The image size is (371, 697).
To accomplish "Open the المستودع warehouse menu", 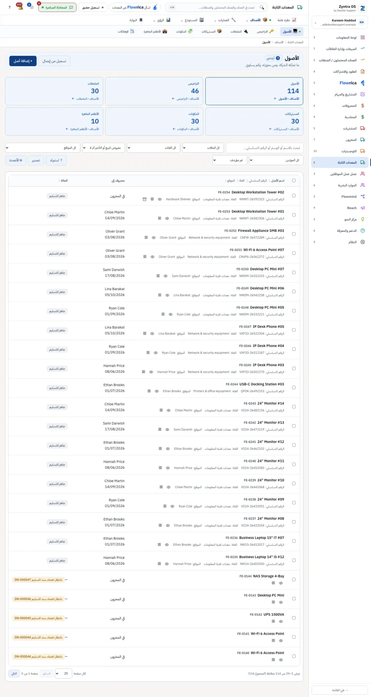I will pos(192,20).
